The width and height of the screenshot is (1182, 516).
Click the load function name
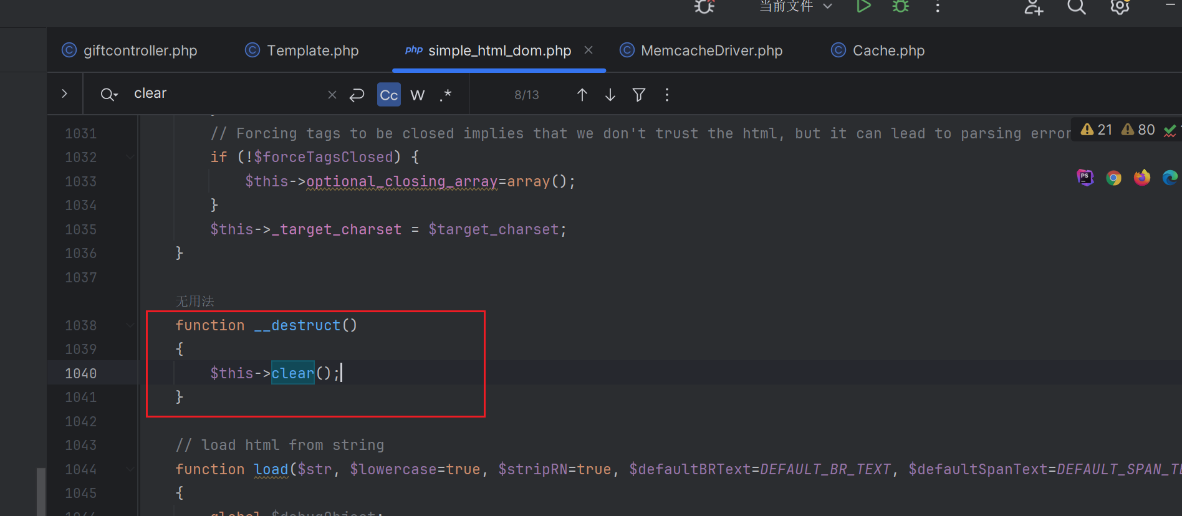pos(271,469)
